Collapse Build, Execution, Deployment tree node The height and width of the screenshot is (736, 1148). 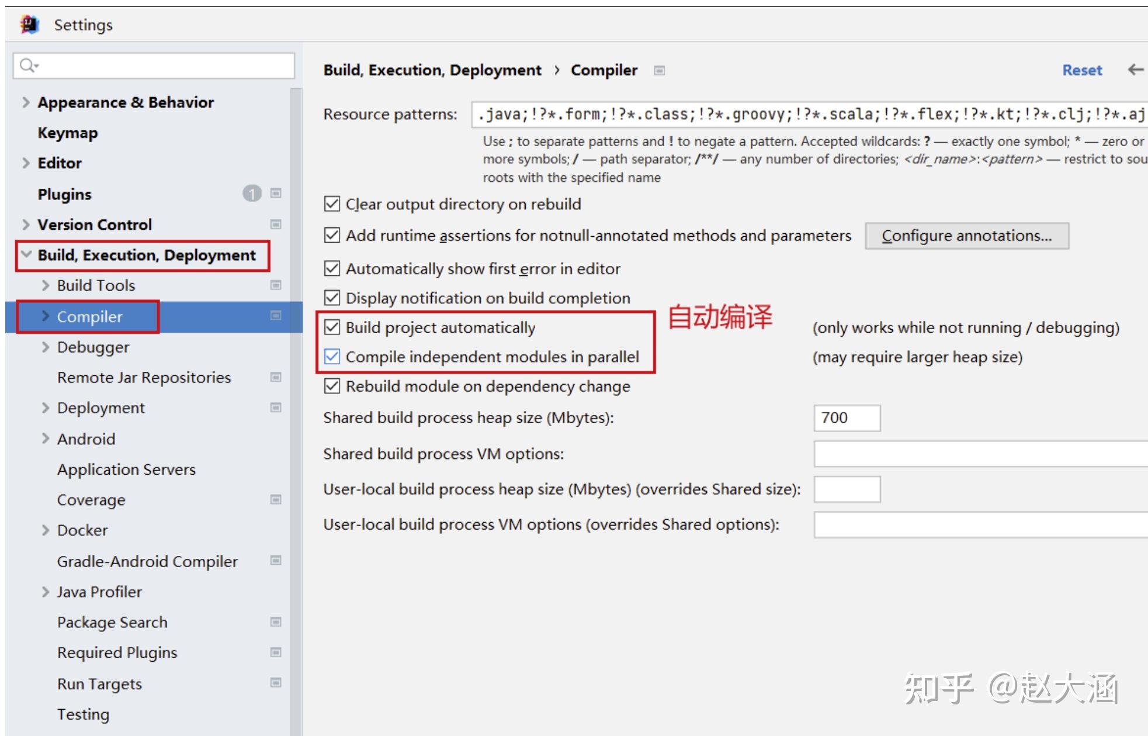click(26, 255)
